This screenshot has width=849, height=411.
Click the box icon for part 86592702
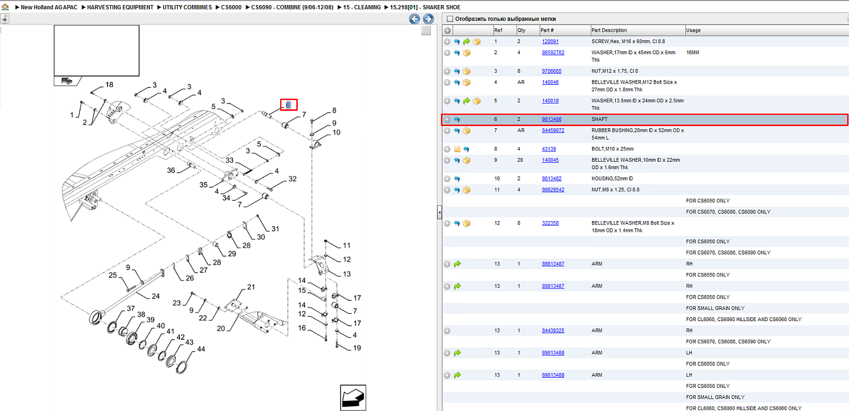tap(467, 53)
